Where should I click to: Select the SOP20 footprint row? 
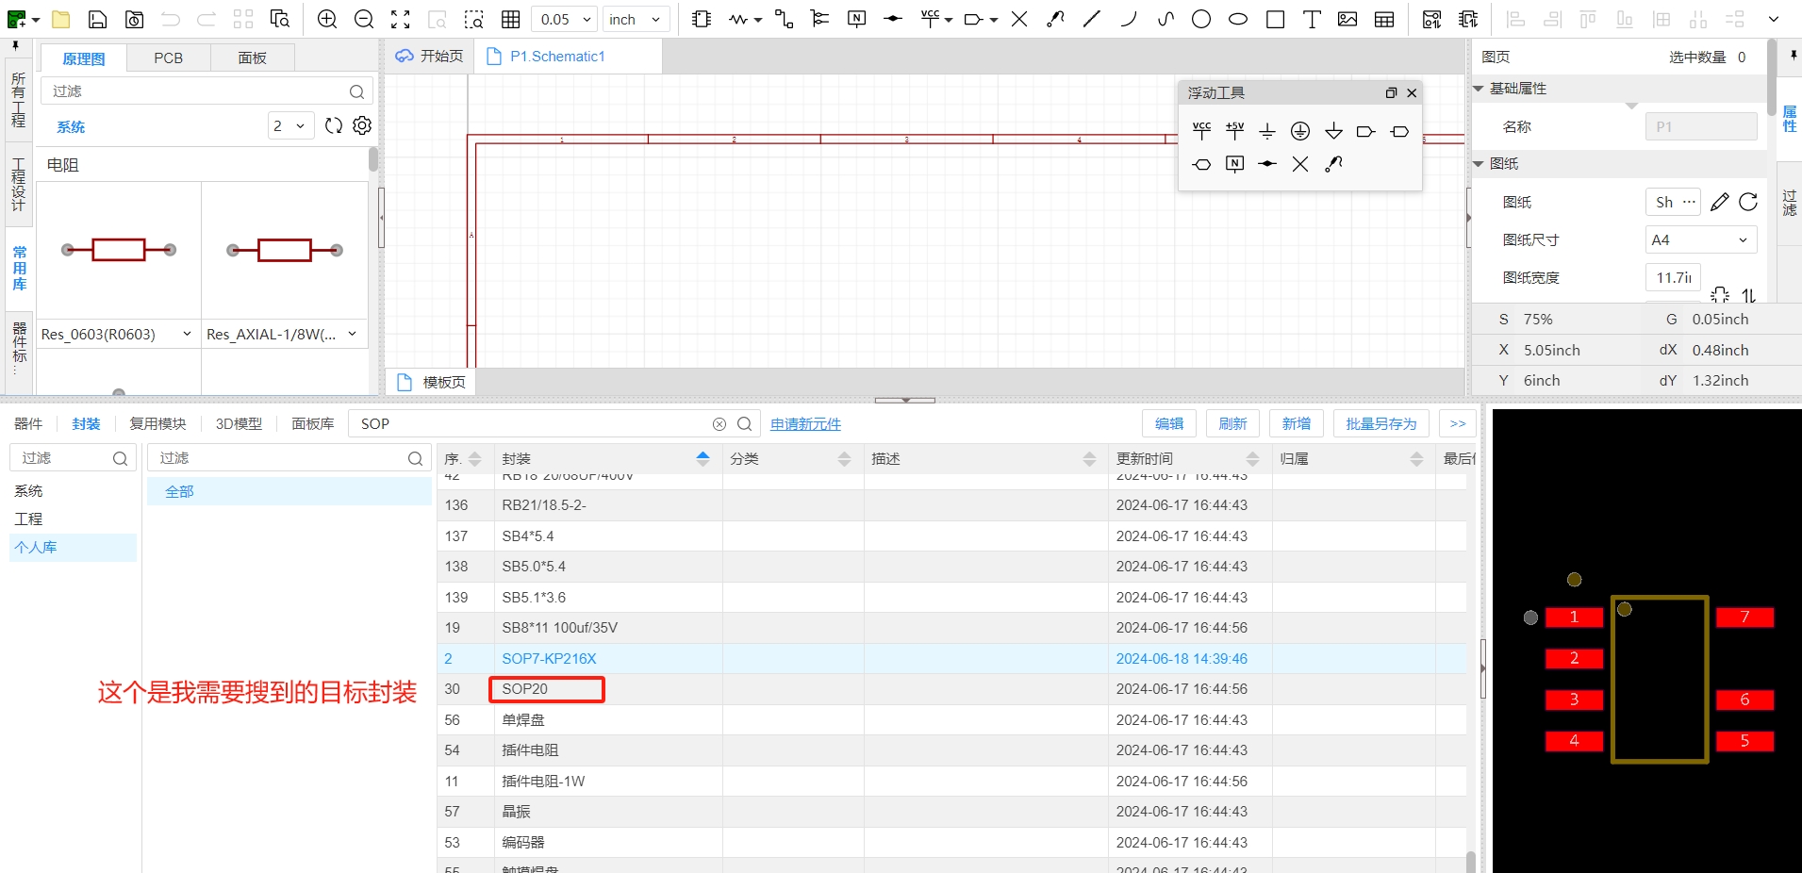[525, 689]
